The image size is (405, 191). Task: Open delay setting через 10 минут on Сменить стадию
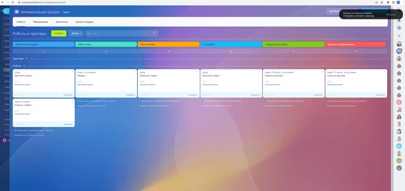click(x=22, y=102)
